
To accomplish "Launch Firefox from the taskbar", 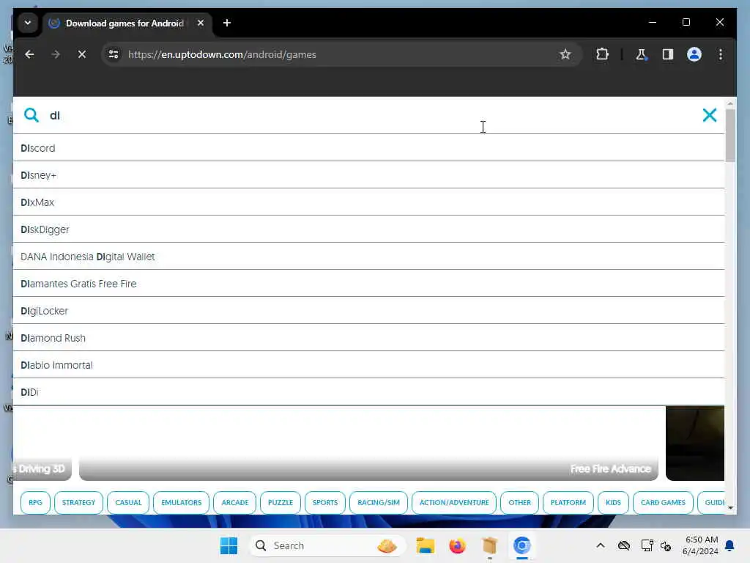I will (457, 545).
